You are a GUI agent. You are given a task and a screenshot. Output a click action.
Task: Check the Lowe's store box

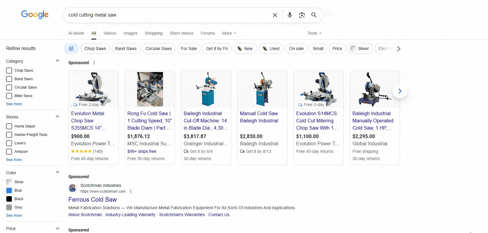pos(9,143)
